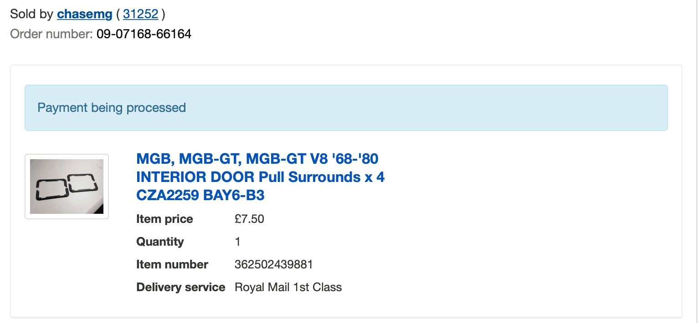Open the MGB Interior Door Pull Surrounds listing

[260, 177]
